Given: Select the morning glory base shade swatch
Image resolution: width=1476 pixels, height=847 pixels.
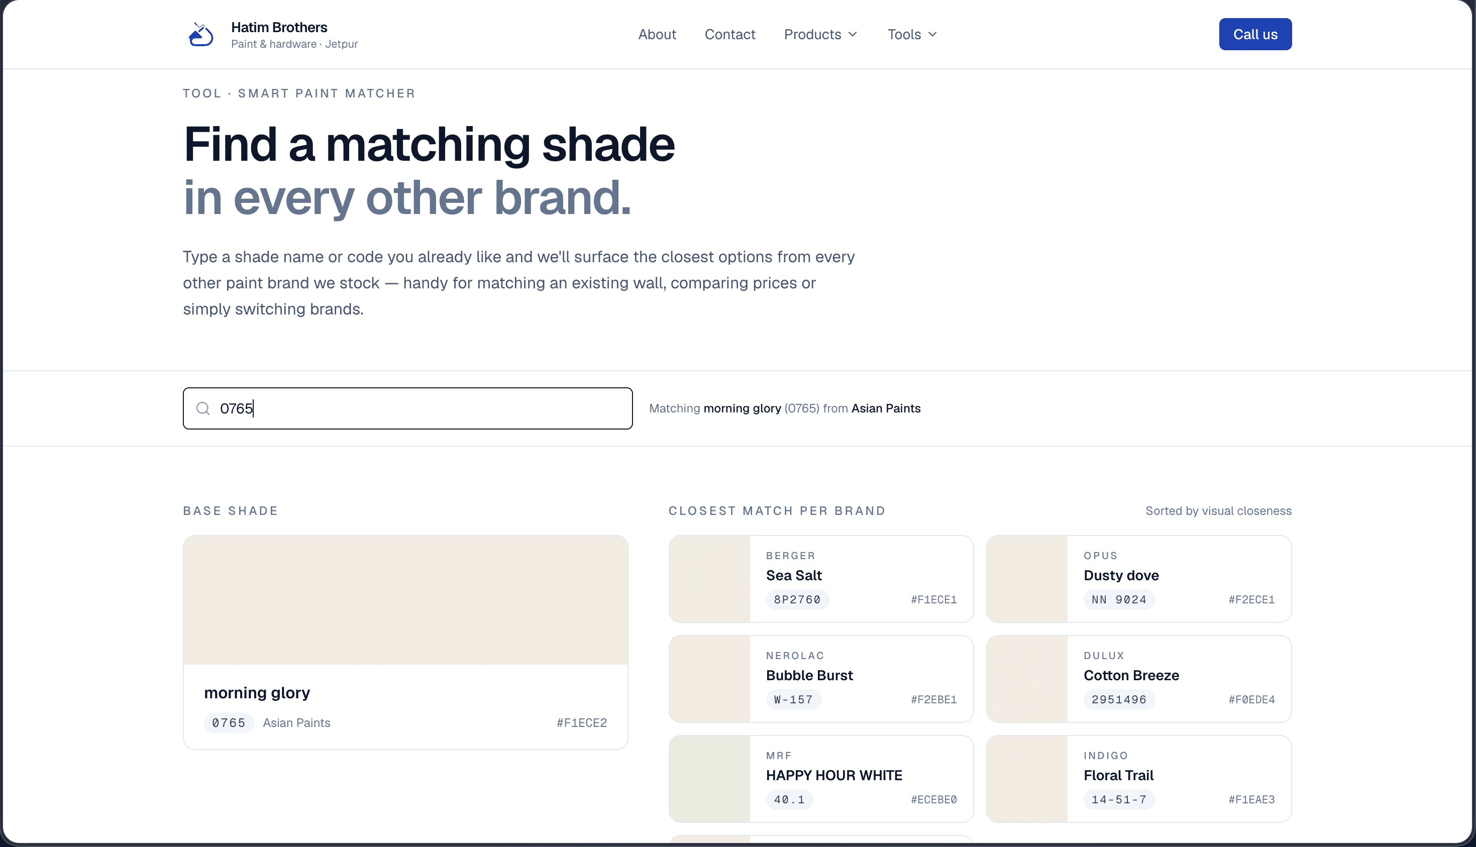Looking at the screenshot, I should click(x=405, y=600).
